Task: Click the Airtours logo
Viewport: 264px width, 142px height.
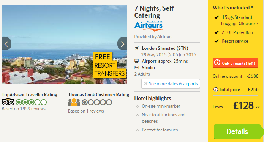Action: (149, 26)
